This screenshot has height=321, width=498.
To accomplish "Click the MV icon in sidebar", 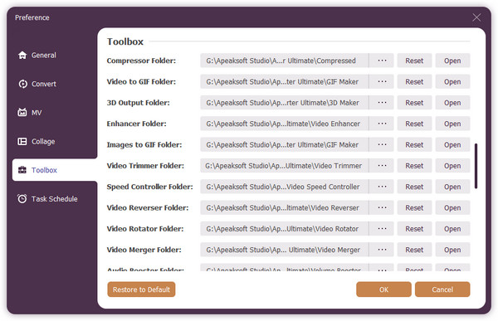I will pos(22,113).
